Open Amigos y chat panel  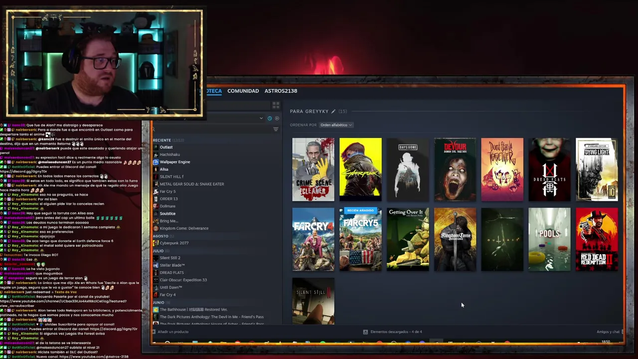609,332
